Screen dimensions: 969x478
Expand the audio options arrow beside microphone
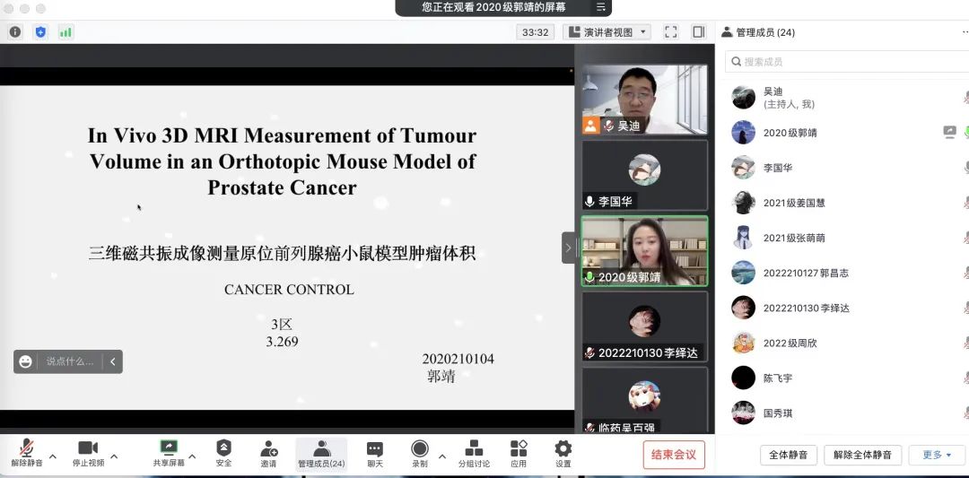53,456
